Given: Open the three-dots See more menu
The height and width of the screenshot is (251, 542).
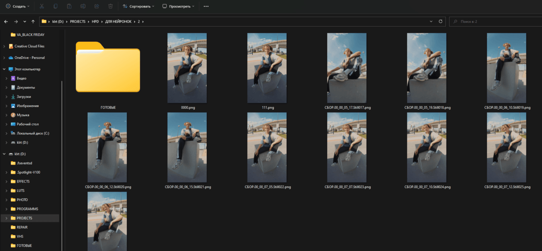Looking at the screenshot, I should click(206, 6).
